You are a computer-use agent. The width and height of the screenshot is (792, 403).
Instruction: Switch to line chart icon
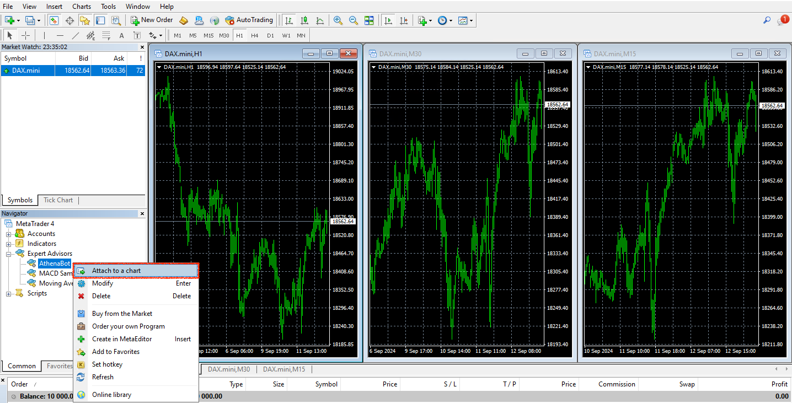pyautogui.click(x=319, y=20)
